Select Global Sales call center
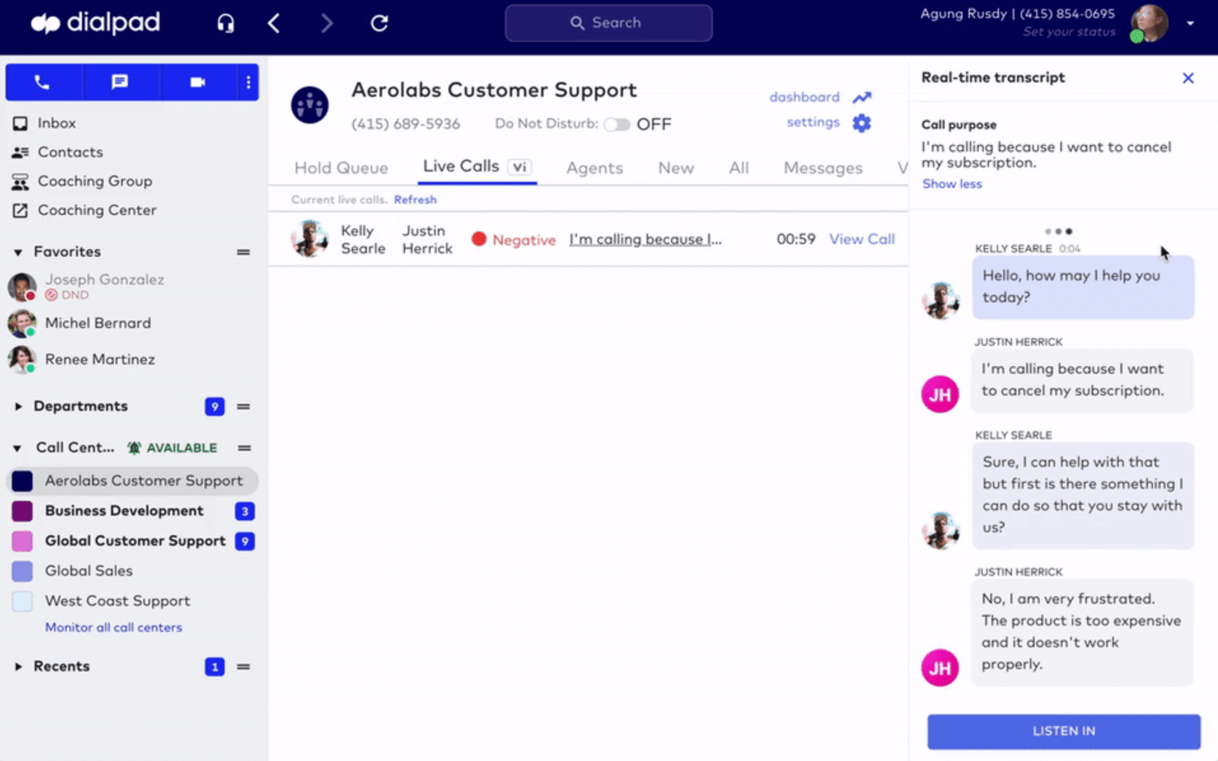The image size is (1218, 761). pos(88,571)
